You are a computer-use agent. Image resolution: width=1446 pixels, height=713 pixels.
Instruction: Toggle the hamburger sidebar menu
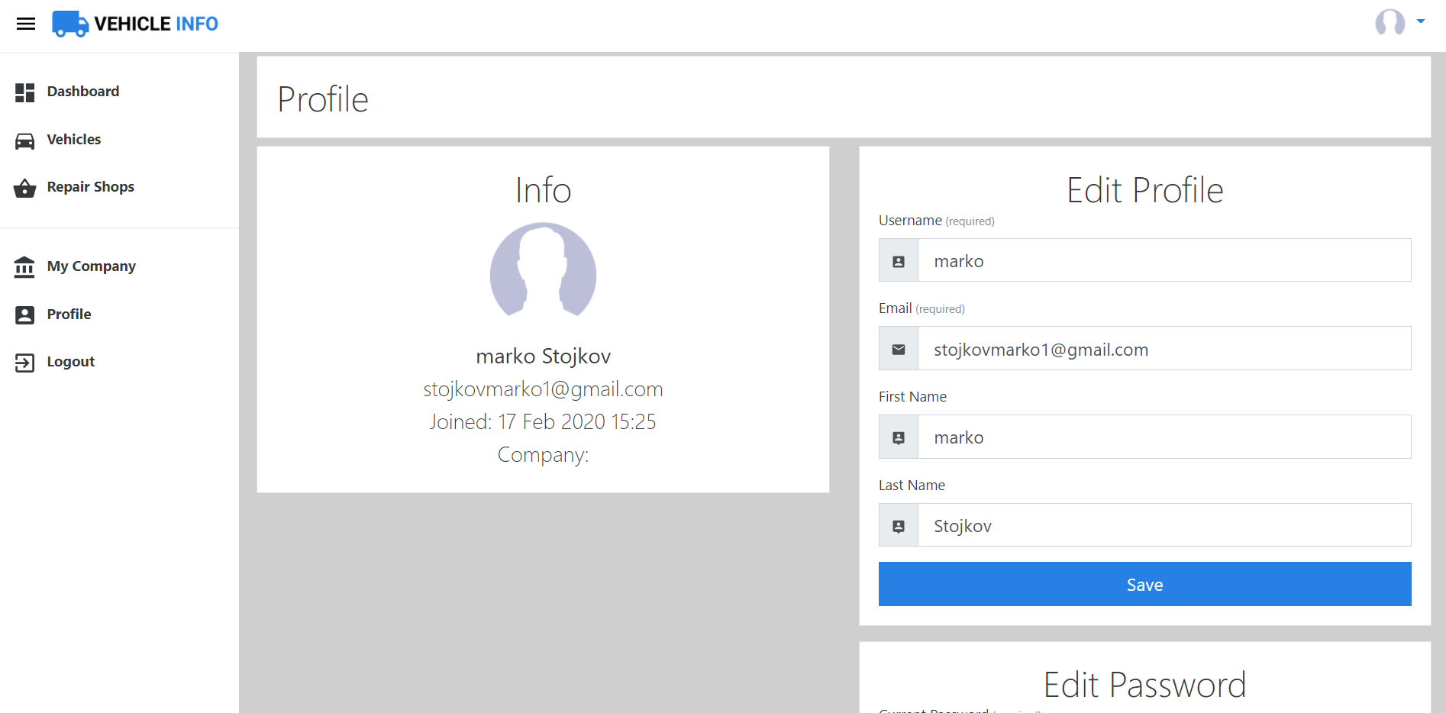[x=26, y=24]
